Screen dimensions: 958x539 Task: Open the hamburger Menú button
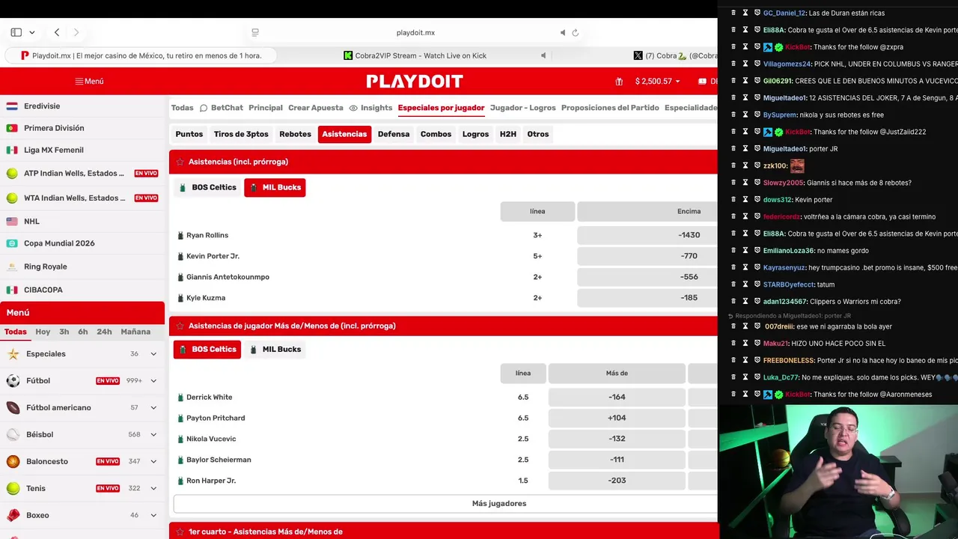tap(89, 81)
